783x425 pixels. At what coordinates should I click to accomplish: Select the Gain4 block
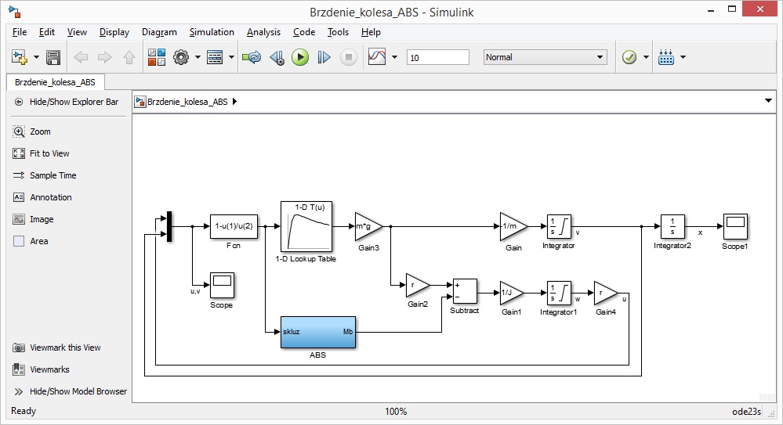coord(606,293)
